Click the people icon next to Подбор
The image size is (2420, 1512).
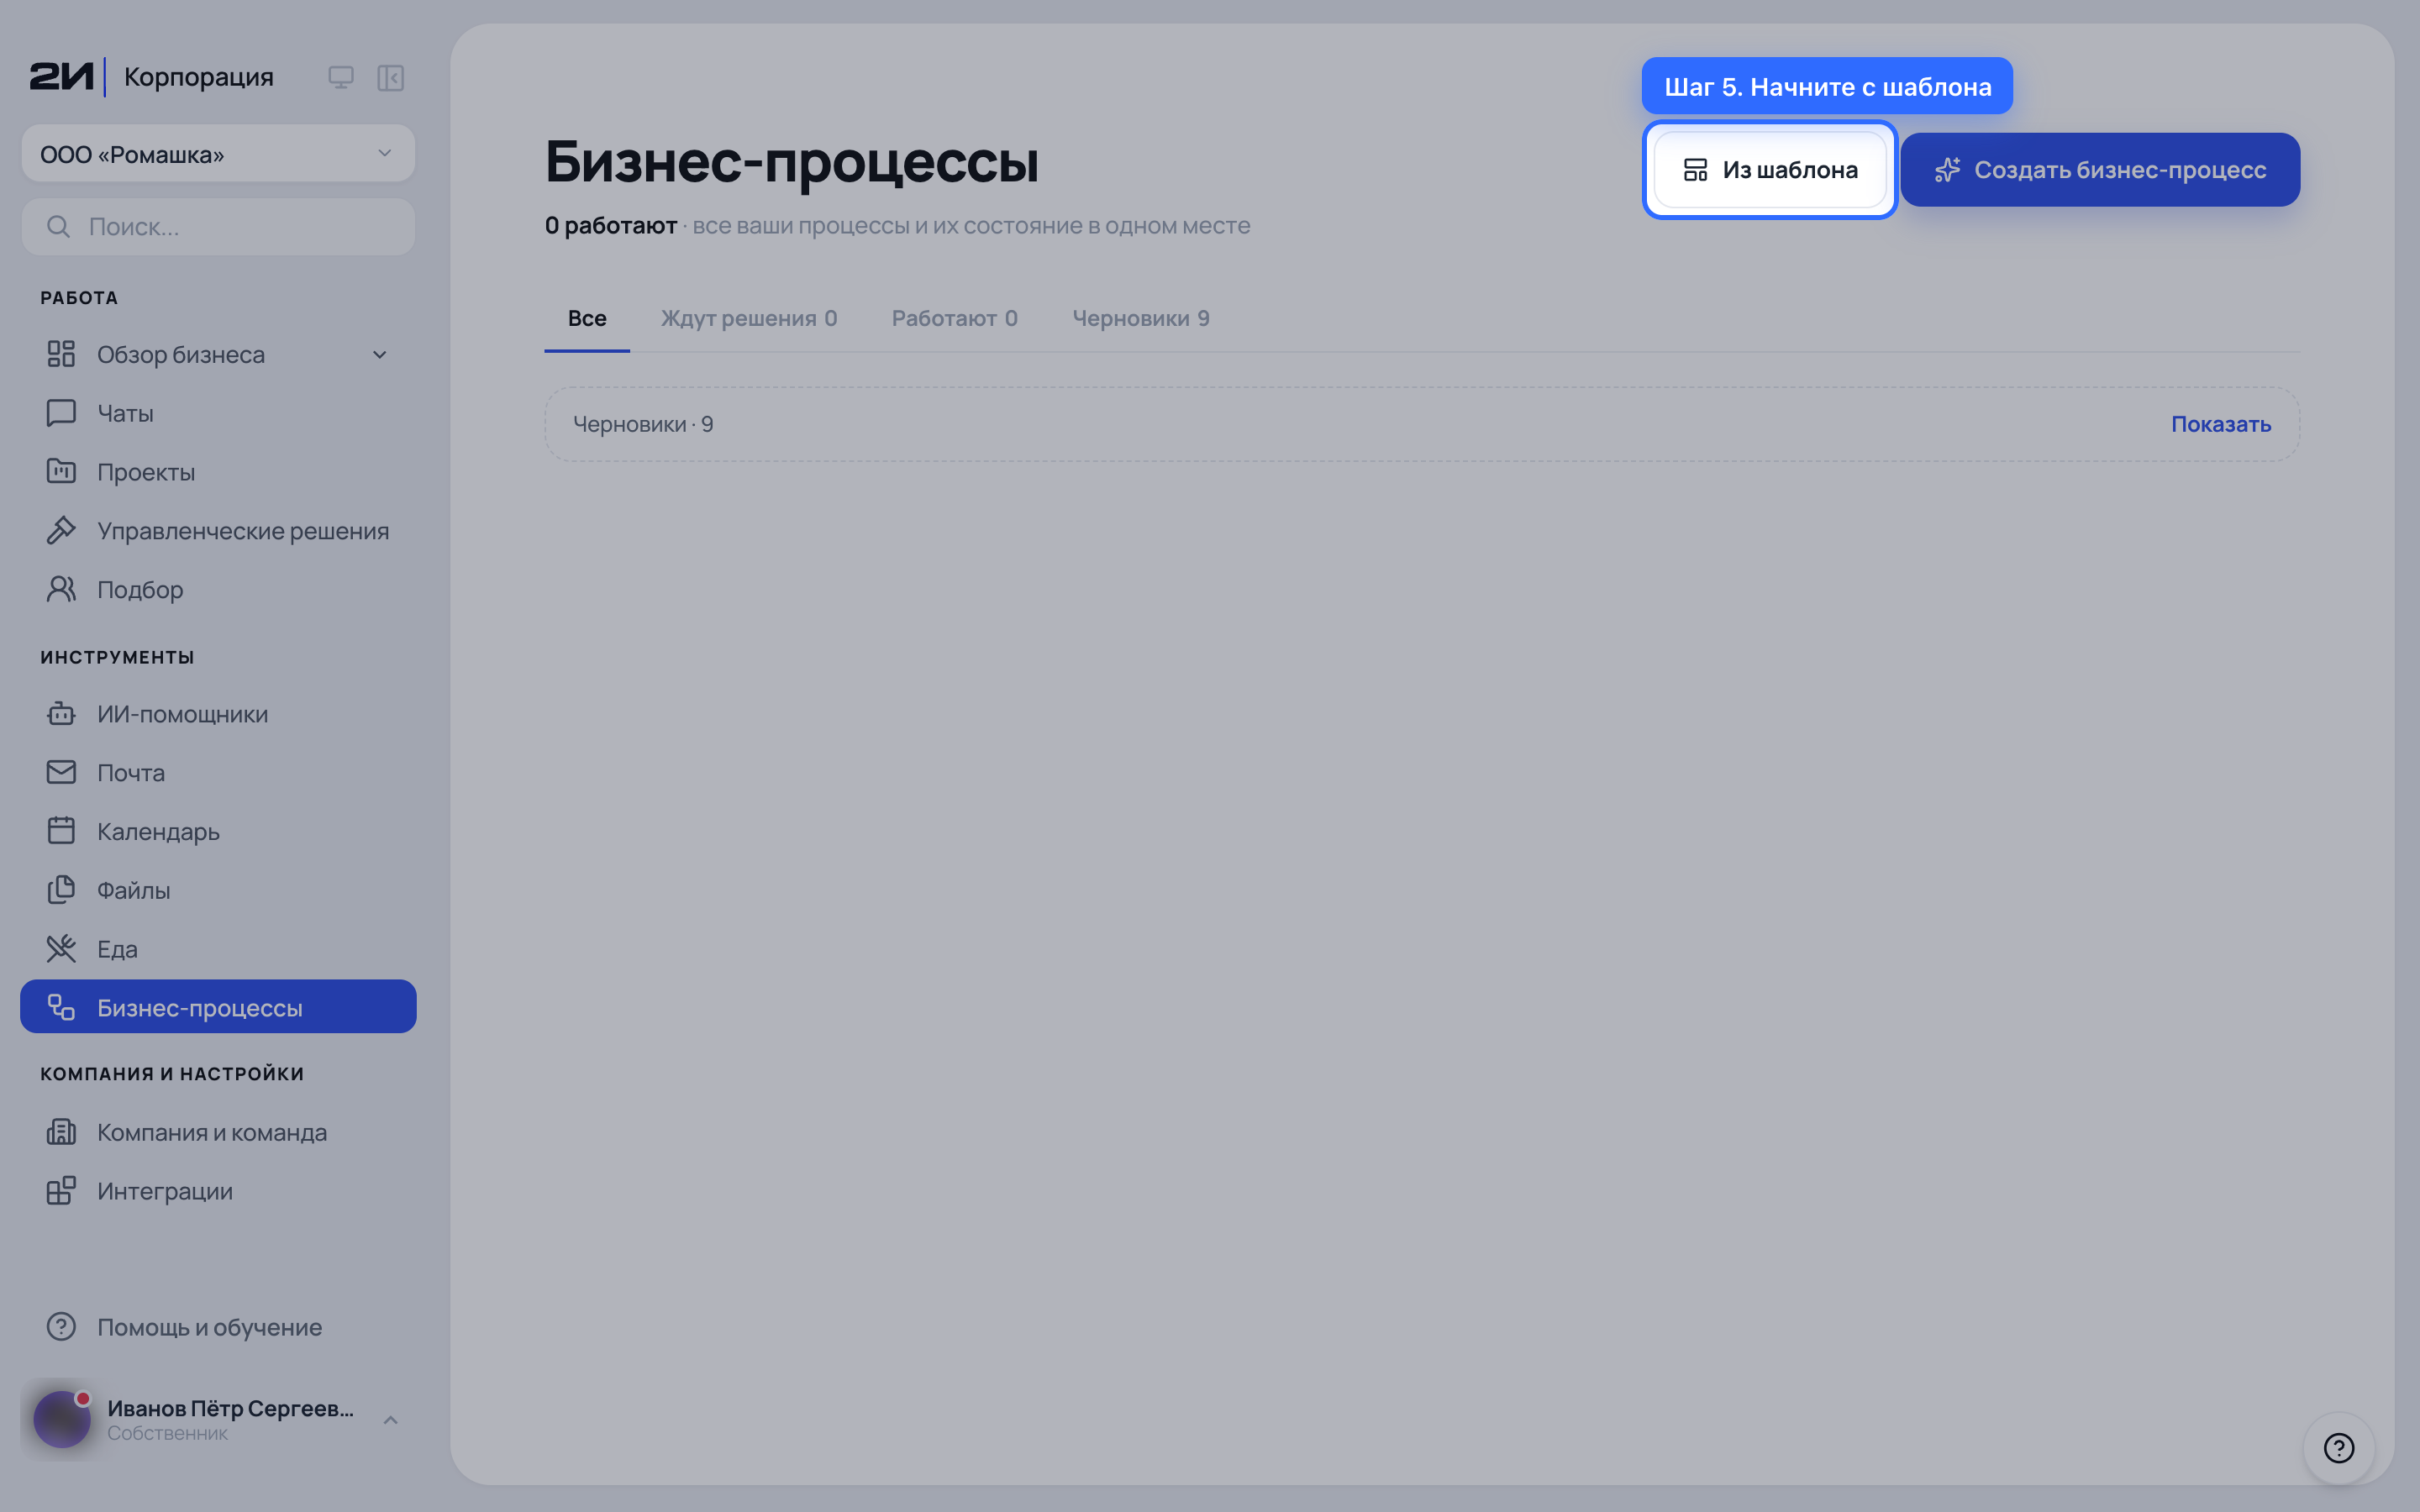61,589
